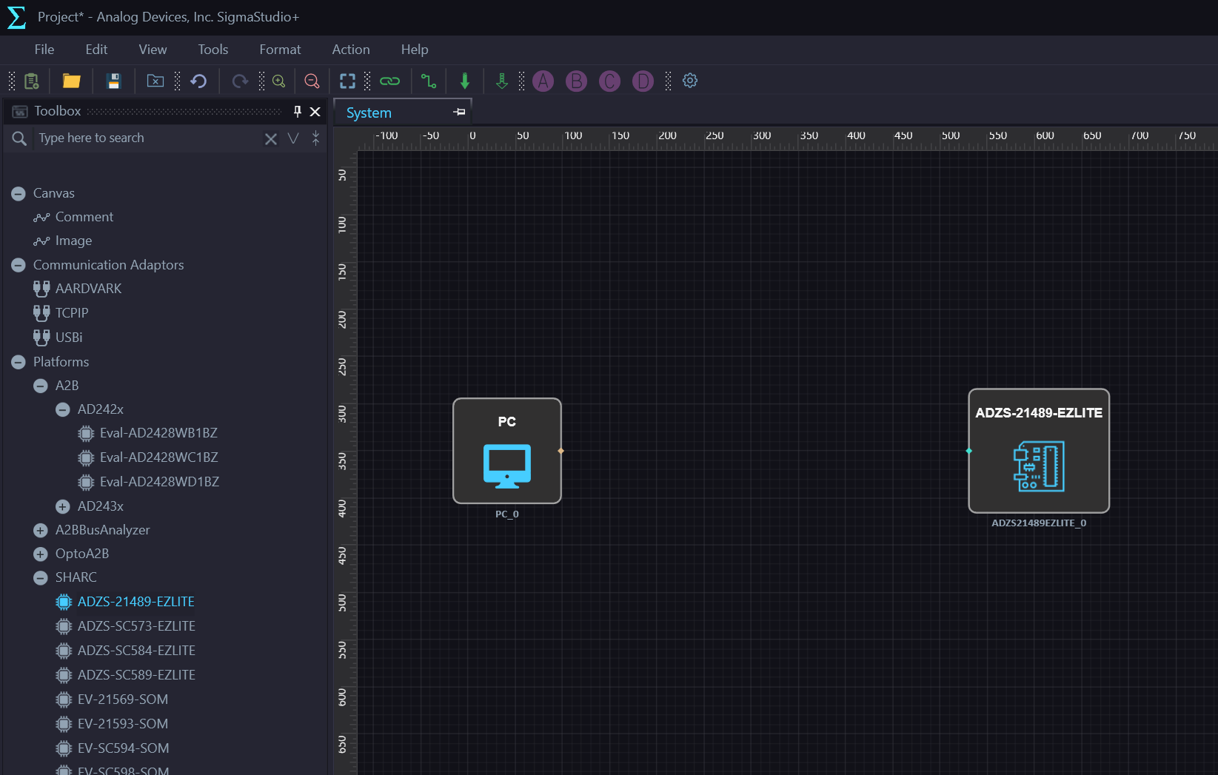Image resolution: width=1218 pixels, height=775 pixels.
Task: Select the AARDVARK adaptor
Action: coord(88,289)
